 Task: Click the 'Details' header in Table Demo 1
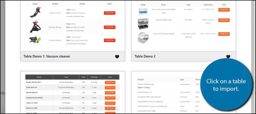point(82,4)
